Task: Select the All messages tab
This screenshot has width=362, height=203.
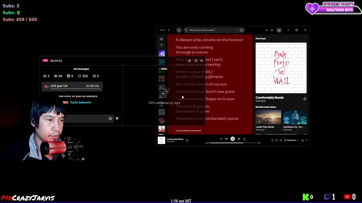Action: coord(81,69)
